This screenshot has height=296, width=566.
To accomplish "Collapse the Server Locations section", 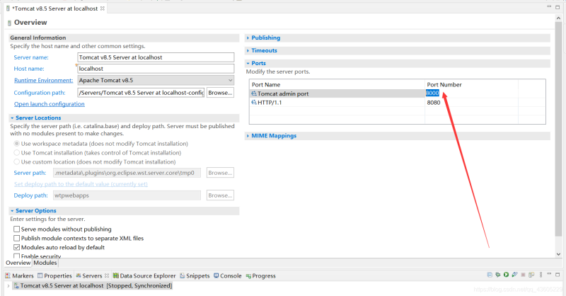I will click(12, 118).
